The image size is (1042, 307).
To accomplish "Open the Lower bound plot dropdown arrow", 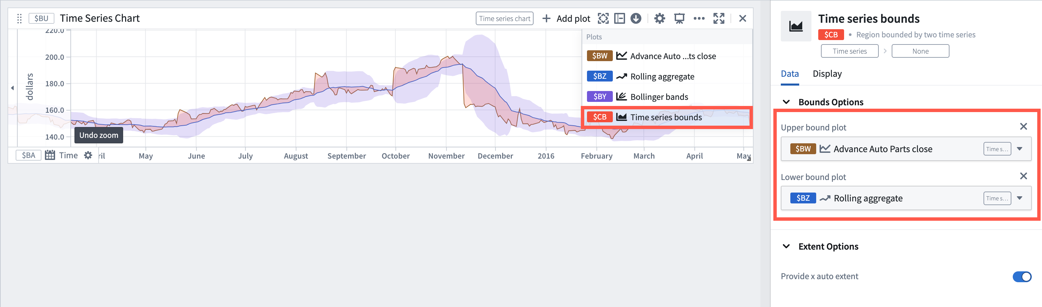I will pyautogui.click(x=1020, y=198).
